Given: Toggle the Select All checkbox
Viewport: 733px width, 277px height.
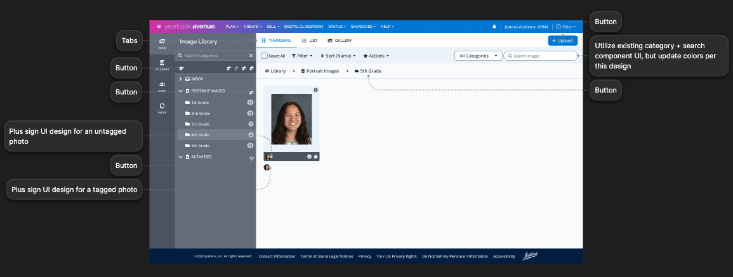Looking at the screenshot, I should point(264,56).
